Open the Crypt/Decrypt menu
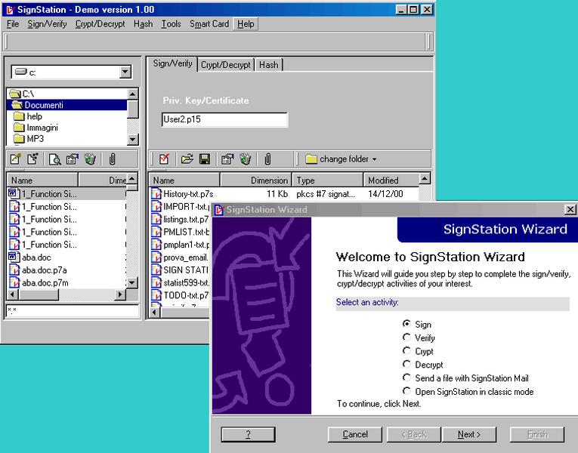The image size is (578, 453). coord(100,24)
